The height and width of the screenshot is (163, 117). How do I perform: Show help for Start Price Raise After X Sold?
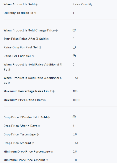47,39
